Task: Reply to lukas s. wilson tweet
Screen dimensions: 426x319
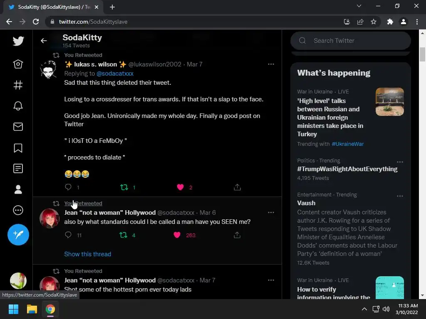Action: click(68, 187)
